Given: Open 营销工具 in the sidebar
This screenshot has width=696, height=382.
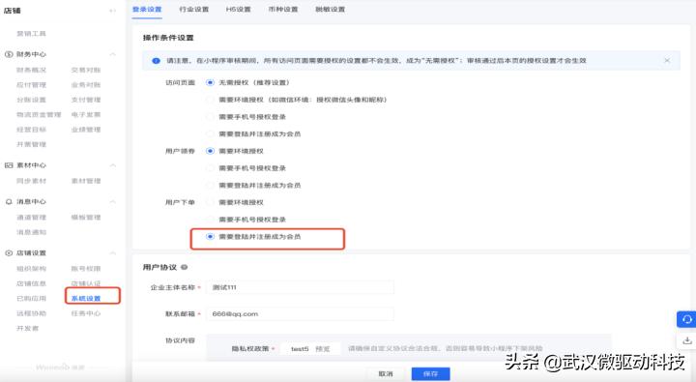Looking at the screenshot, I should (x=31, y=34).
